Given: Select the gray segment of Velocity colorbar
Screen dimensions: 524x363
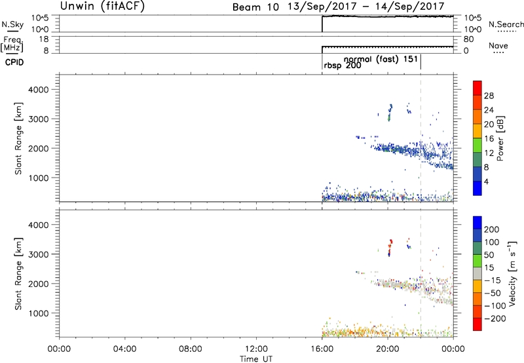Looking at the screenshot, I should (477, 273).
